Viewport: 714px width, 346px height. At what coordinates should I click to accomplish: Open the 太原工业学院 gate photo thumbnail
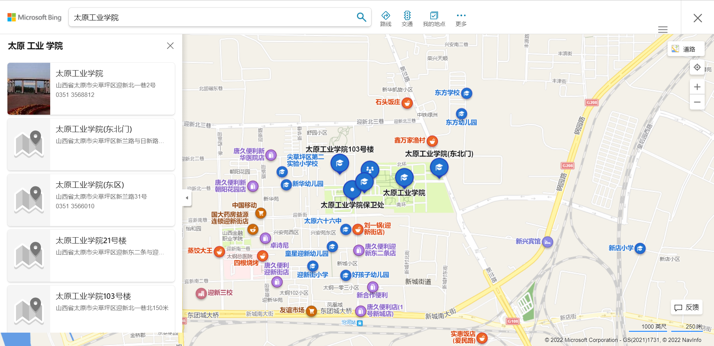click(29, 89)
